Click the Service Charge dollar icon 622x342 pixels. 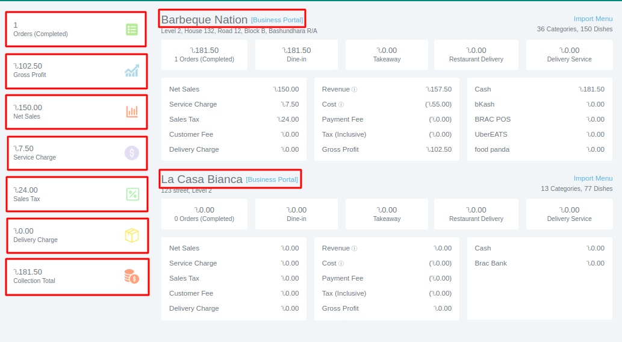132,153
